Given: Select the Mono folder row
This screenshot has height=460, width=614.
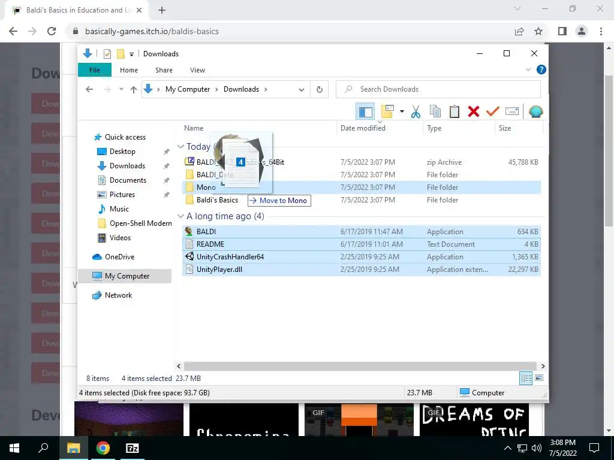Looking at the screenshot, I should [362, 187].
